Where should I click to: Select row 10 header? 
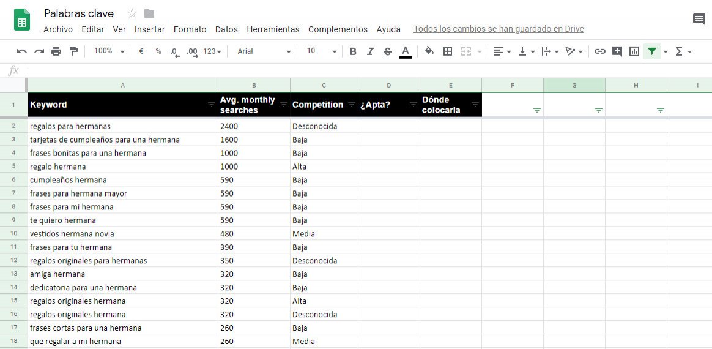(13, 233)
